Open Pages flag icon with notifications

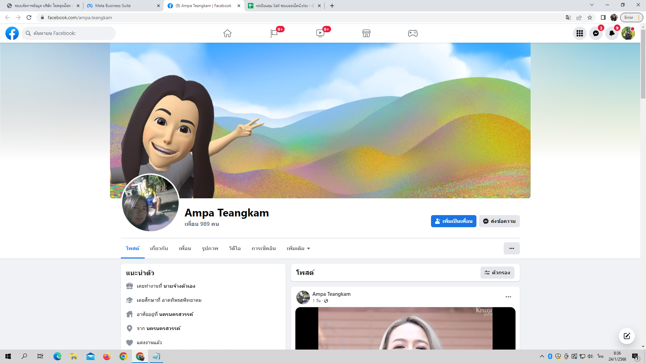(x=274, y=33)
